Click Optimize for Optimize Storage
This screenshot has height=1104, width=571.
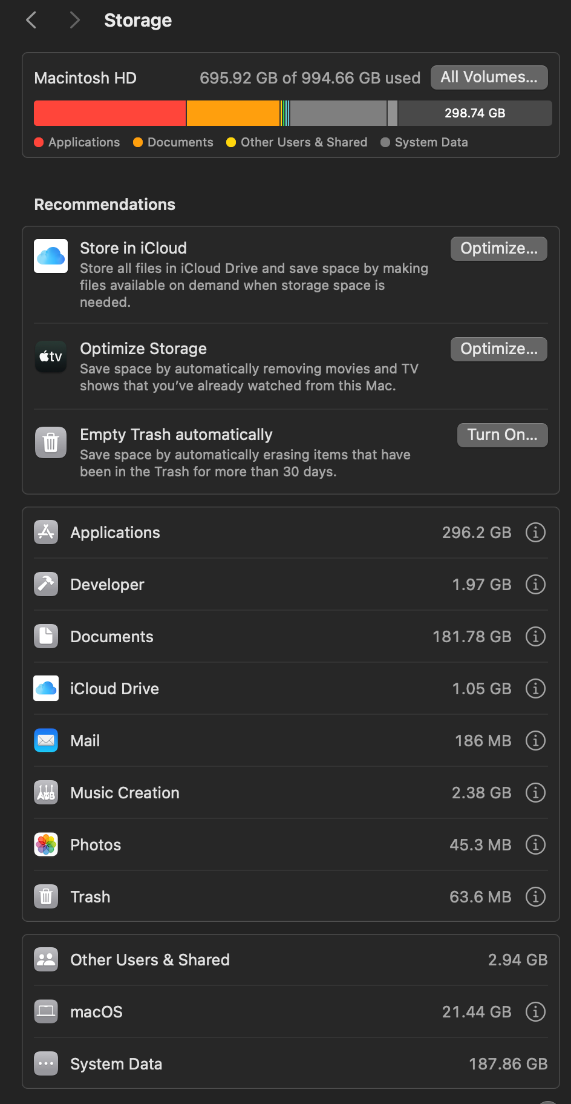498,349
